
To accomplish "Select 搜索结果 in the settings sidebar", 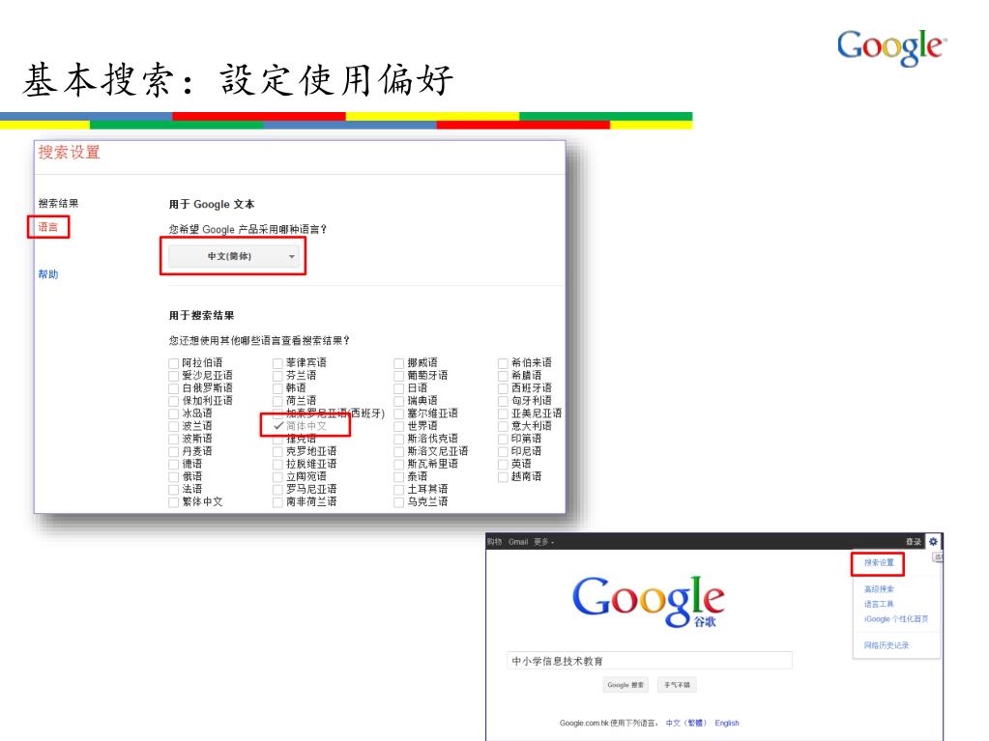I will click(58, 203).
